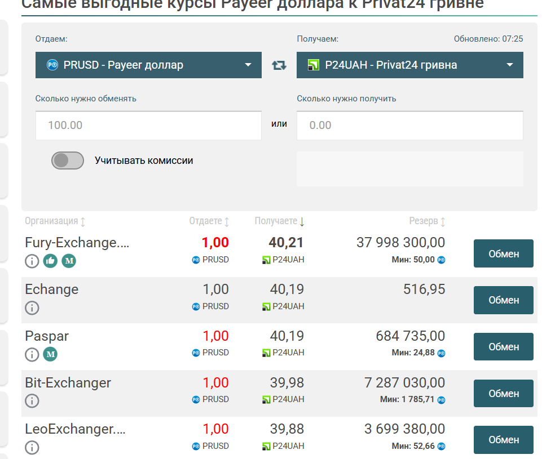
Task: Click Обмен button for Bit-Exchanger
Action: click(503, 394)
